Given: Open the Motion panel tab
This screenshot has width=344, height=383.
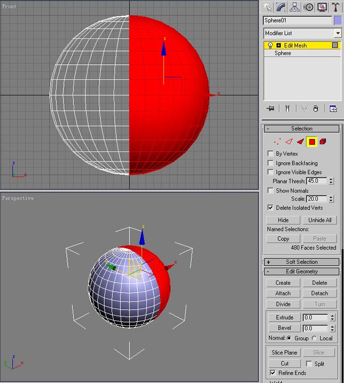Looking at the screenshot, I should coord(308,7).
